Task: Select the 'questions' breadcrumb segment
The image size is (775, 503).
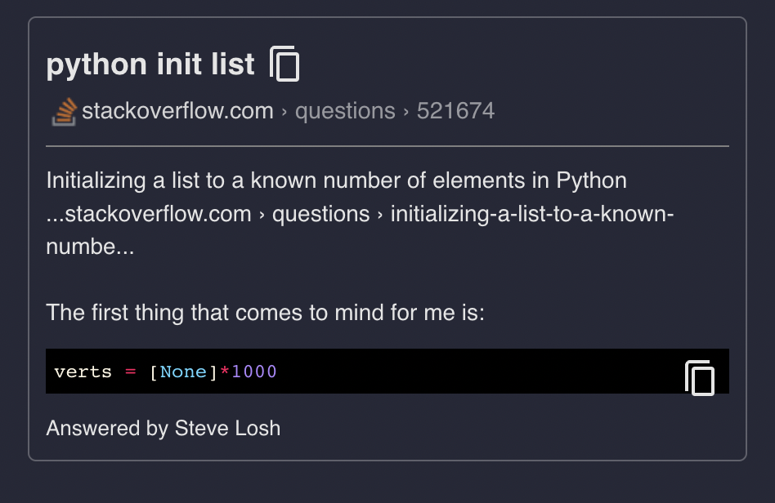Action: click(x=345, y=111)
